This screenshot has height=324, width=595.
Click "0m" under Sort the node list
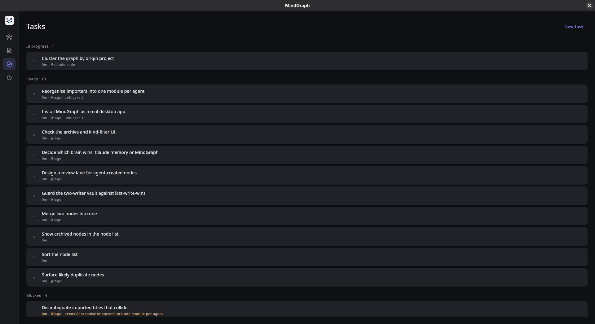(x=44, y=261)
